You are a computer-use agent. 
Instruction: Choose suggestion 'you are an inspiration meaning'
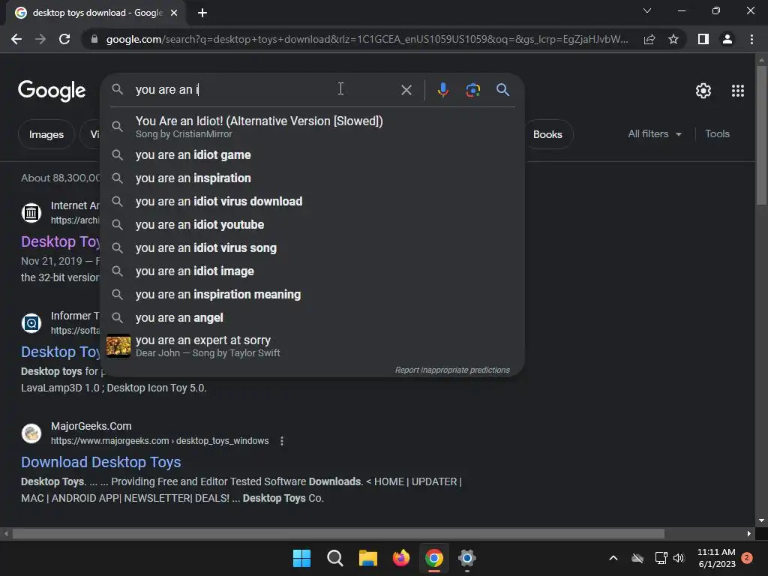coord(312,294)
